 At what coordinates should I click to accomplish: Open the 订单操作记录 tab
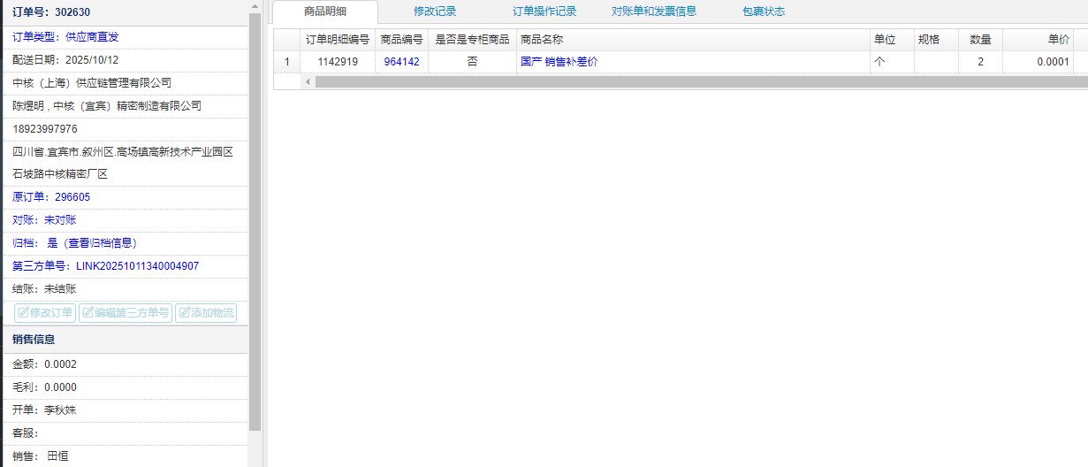(544, 11)
